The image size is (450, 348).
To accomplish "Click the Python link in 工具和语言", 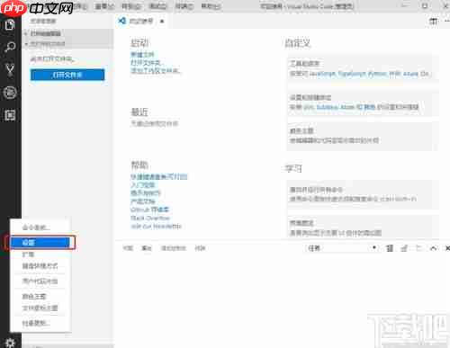I will [377, 74].
